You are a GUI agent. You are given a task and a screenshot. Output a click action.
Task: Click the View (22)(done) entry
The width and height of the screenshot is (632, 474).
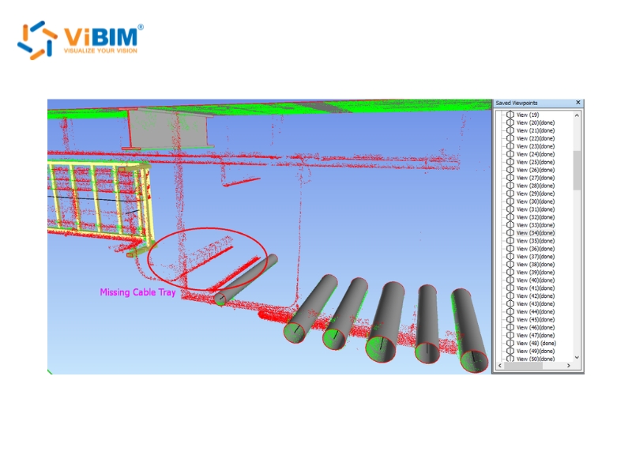coord(536,138)
